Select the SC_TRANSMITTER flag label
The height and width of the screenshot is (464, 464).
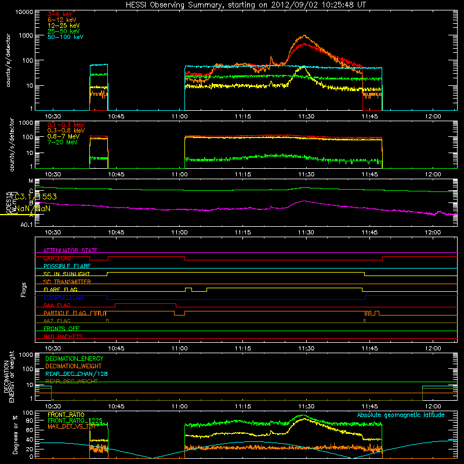coord(67,282)
